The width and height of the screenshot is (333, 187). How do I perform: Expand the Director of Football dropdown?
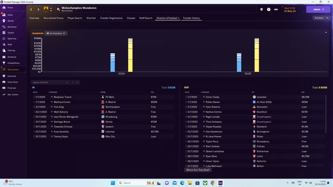click(x=168, y=18)
